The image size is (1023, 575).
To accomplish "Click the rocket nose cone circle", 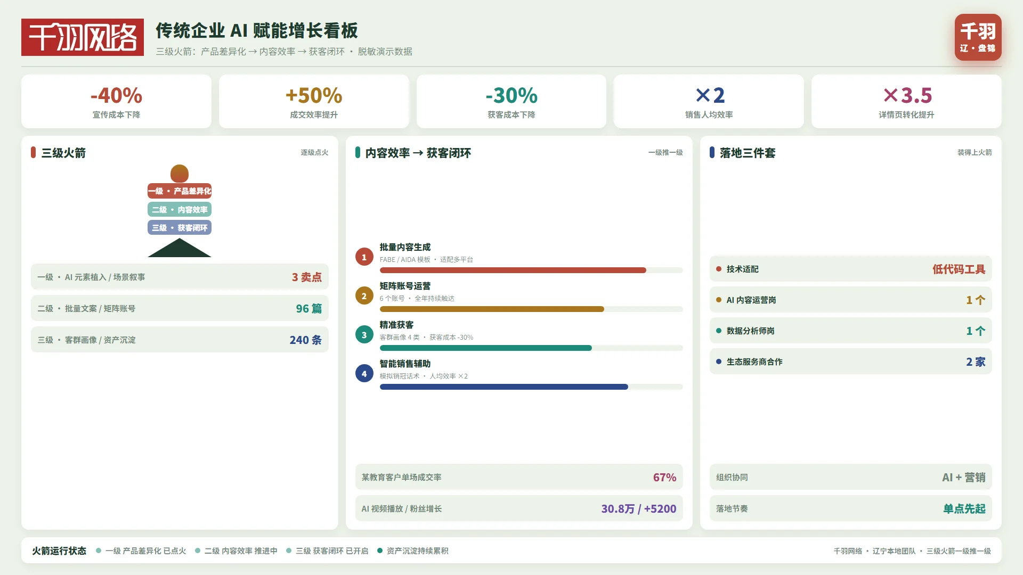I will click(x=180, y=174).
